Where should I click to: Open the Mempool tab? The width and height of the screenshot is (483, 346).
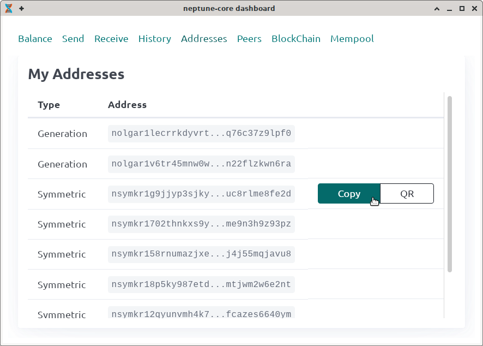coord(352,39)
